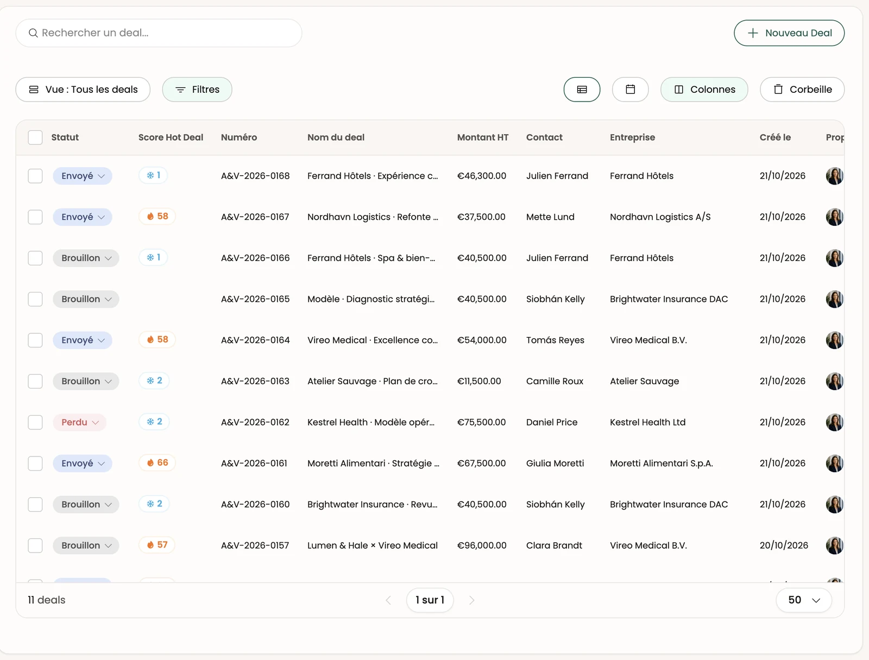Click the 1 sur 1 page indicator
The height and width of the screenshot is (660, 869).
[430, 600]
